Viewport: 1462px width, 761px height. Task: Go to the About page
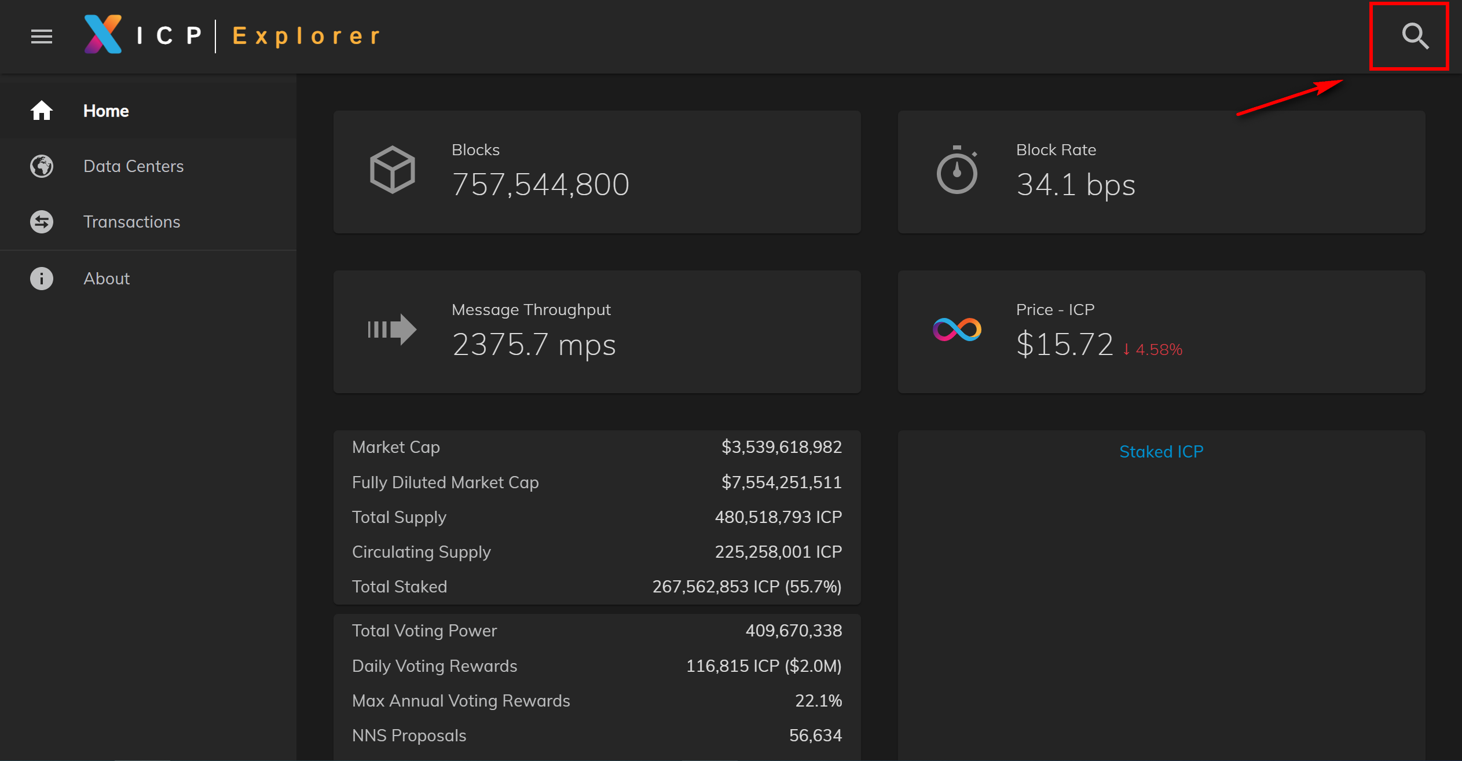(107, 279)
